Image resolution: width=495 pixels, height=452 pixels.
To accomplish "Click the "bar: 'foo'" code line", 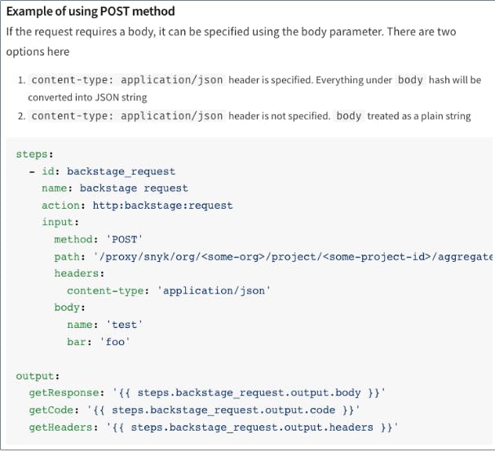I will [x=98, y=342].
